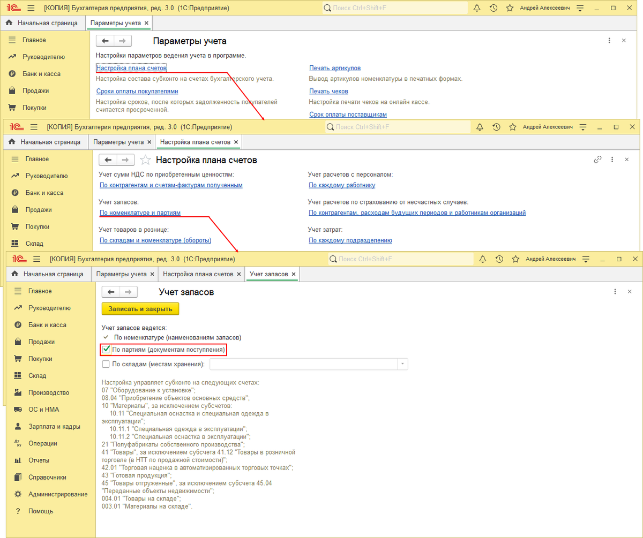
Task: Close the Учет запасов form with X
Action: pyautogui.click(x=629, y=292)
